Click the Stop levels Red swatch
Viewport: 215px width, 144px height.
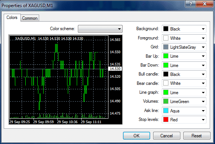pos(166,120)
